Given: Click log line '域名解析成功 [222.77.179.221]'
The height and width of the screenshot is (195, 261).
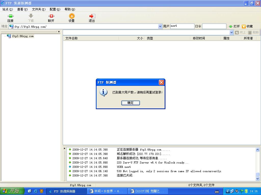Looking at the screenshot, I should point(143,154).
